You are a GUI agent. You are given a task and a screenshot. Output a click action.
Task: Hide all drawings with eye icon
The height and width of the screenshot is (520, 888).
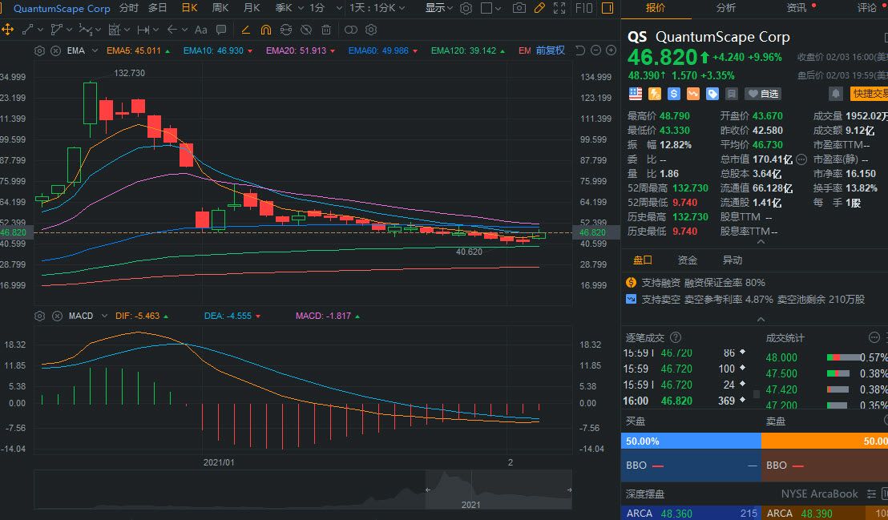click(306, 30)
